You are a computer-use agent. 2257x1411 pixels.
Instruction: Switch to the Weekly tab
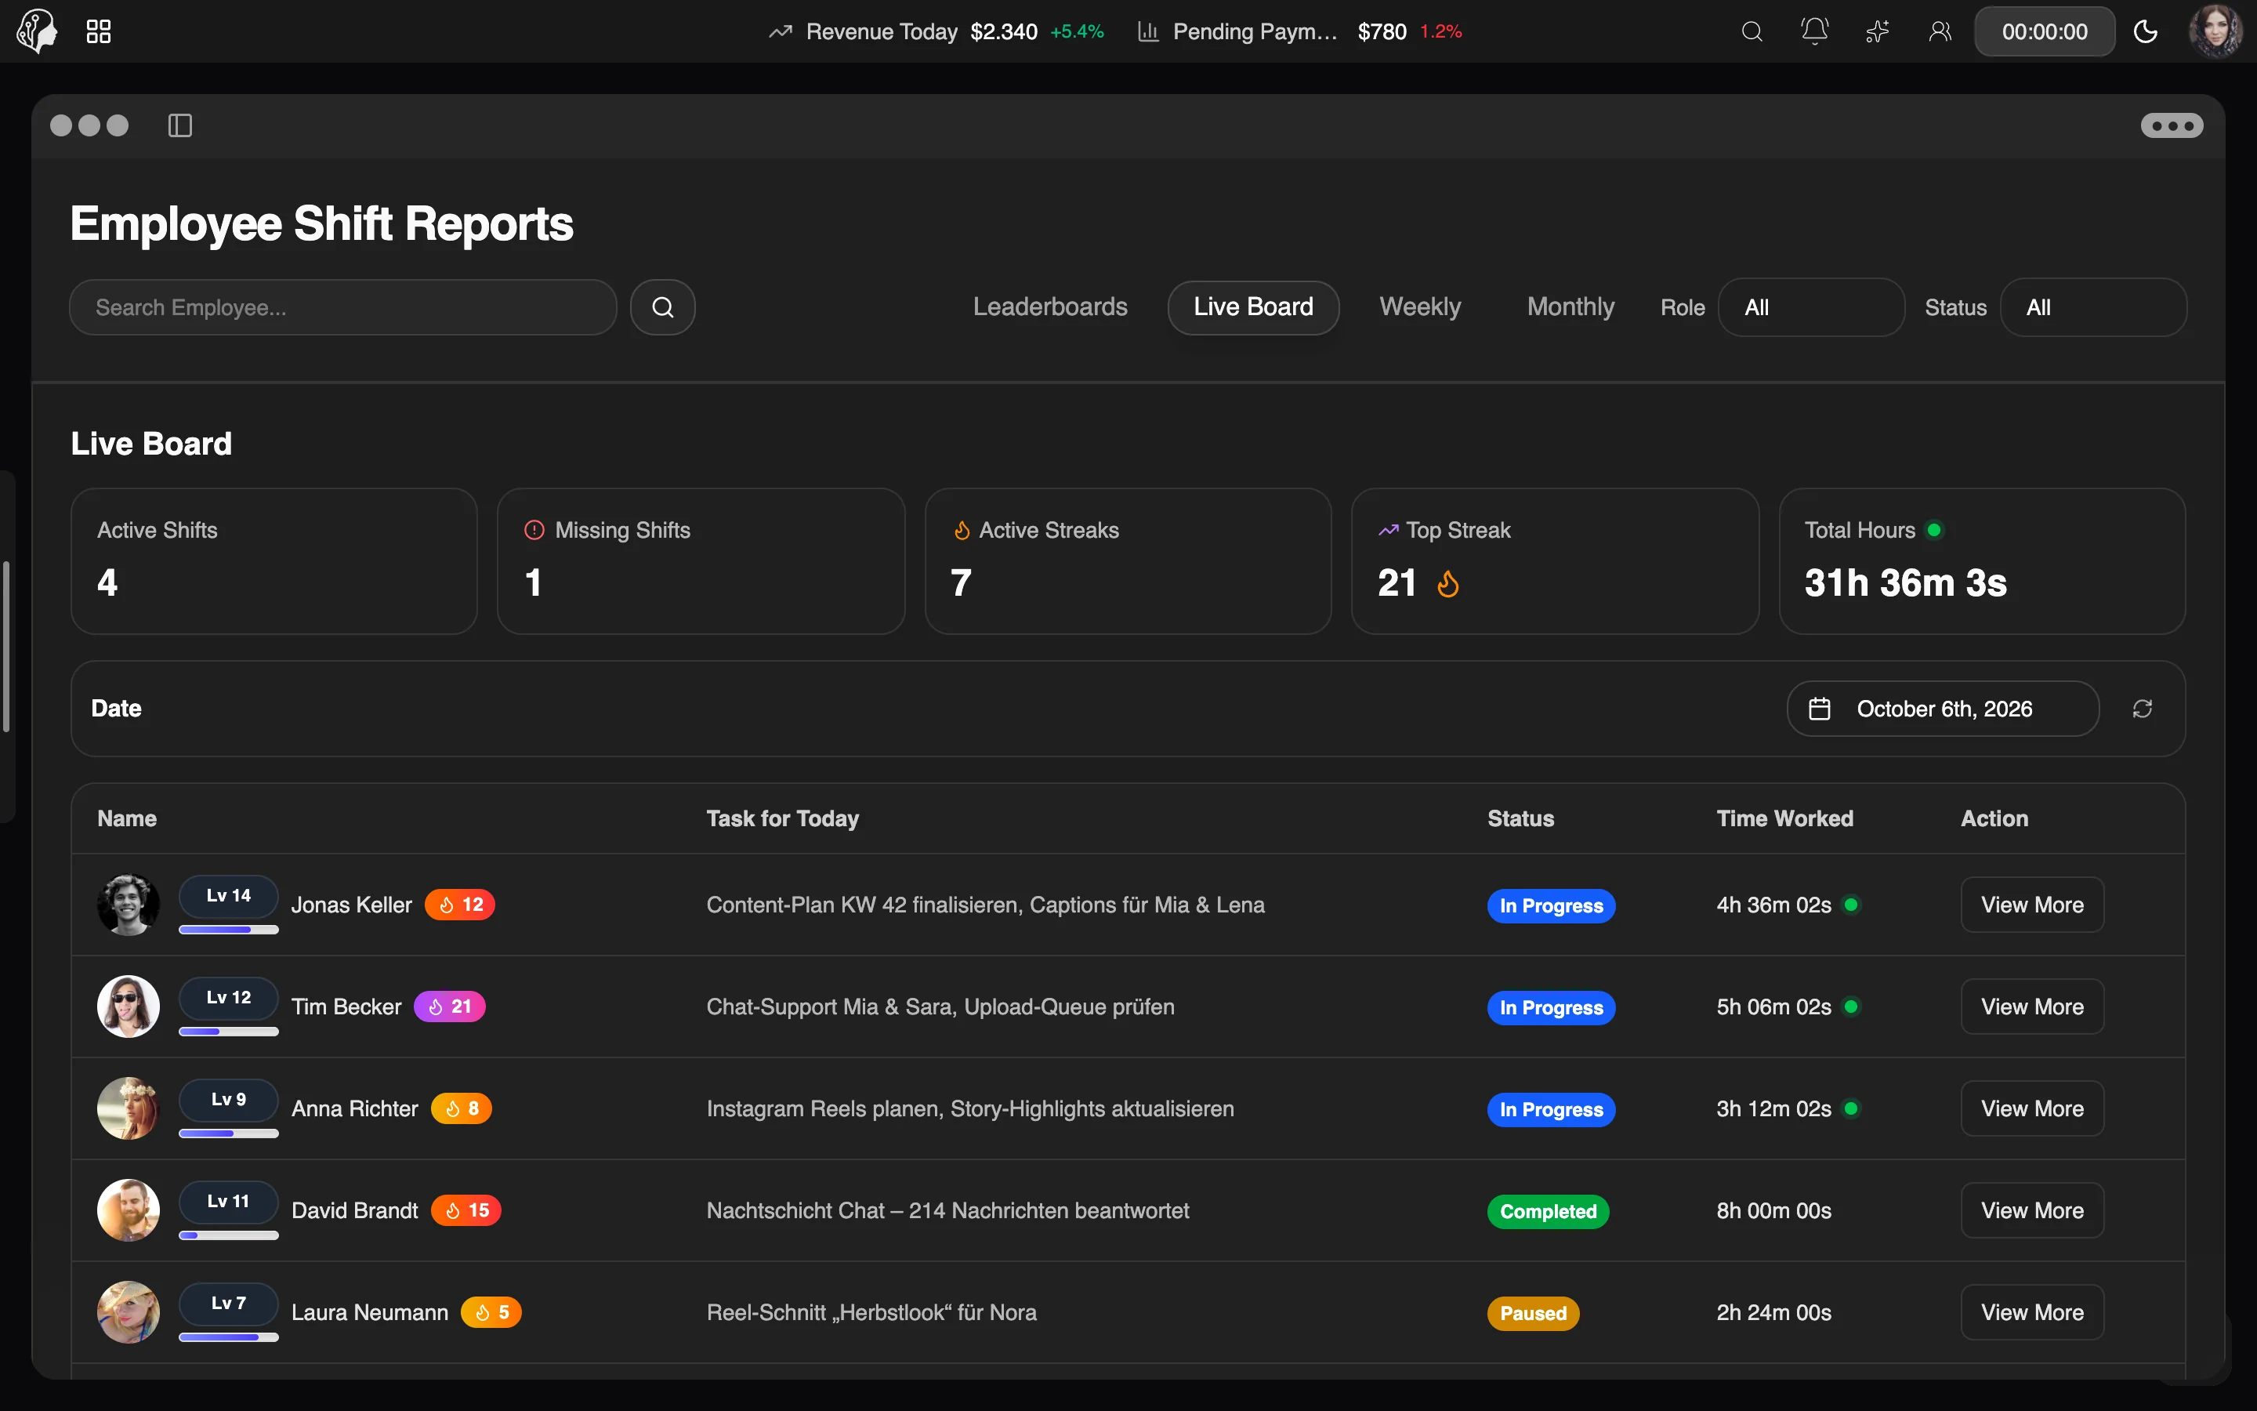click(1419, 307)
